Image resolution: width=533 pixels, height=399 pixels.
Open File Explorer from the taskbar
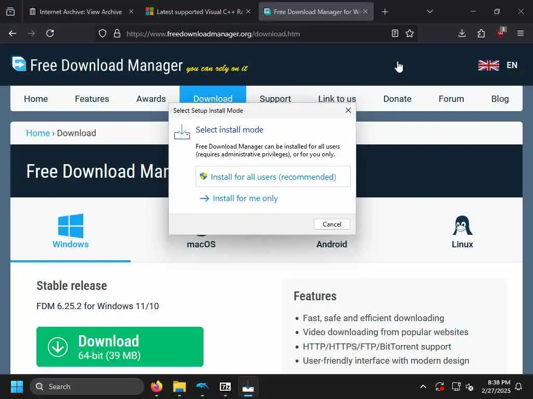click(179, 387)
